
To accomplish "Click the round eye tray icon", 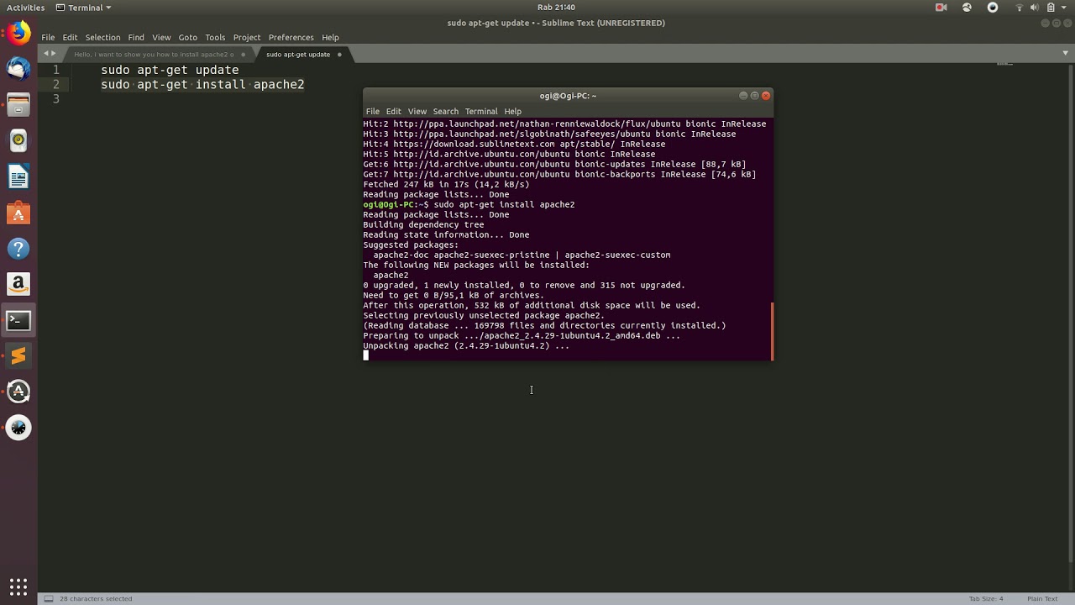I will (x=993, y=8).
